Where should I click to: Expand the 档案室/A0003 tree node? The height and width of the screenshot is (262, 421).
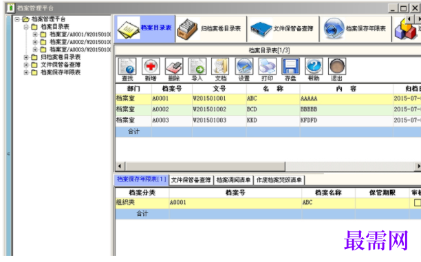[x=35, y=50]
